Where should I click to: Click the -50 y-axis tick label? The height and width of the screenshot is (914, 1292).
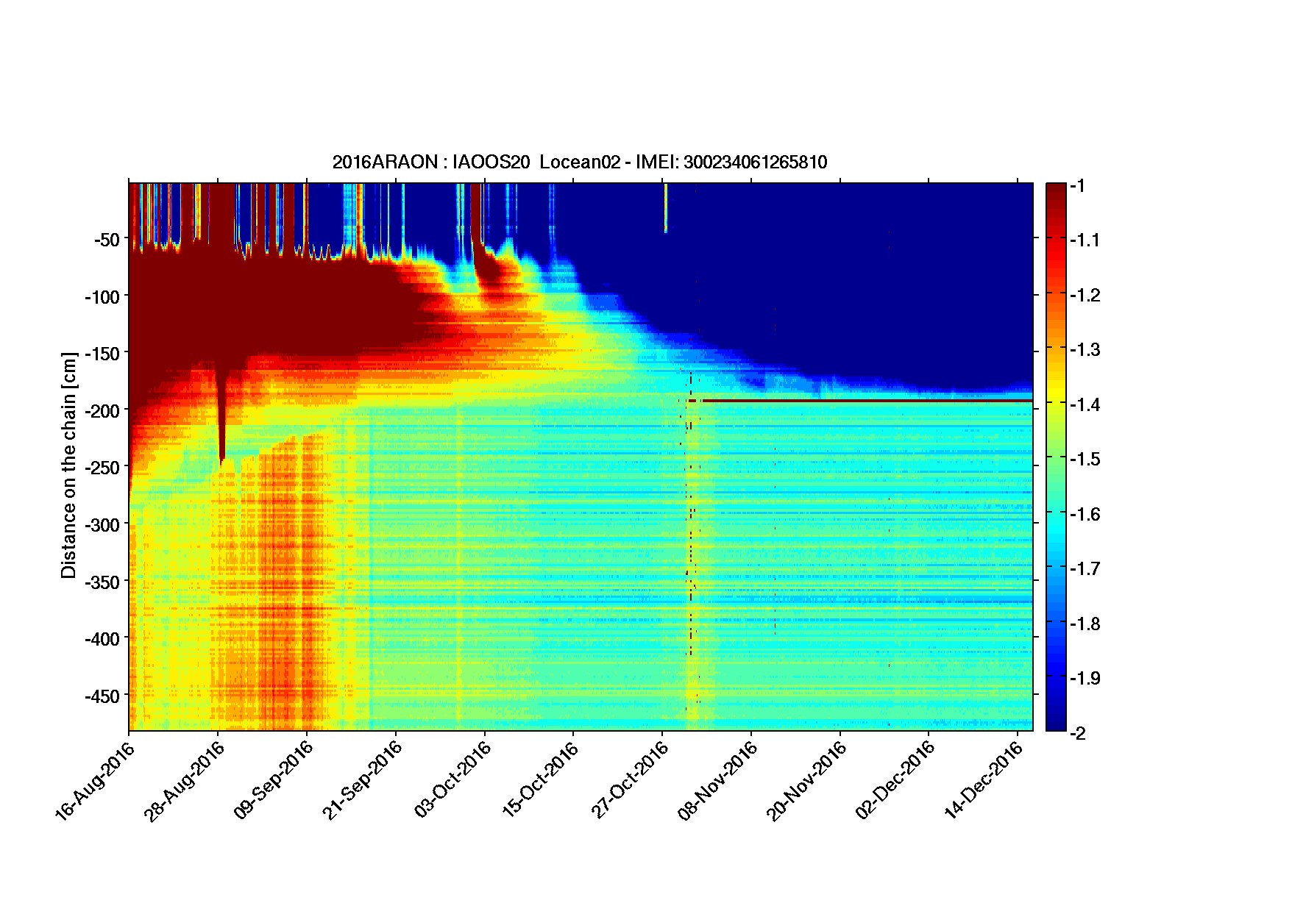[106, 240]
